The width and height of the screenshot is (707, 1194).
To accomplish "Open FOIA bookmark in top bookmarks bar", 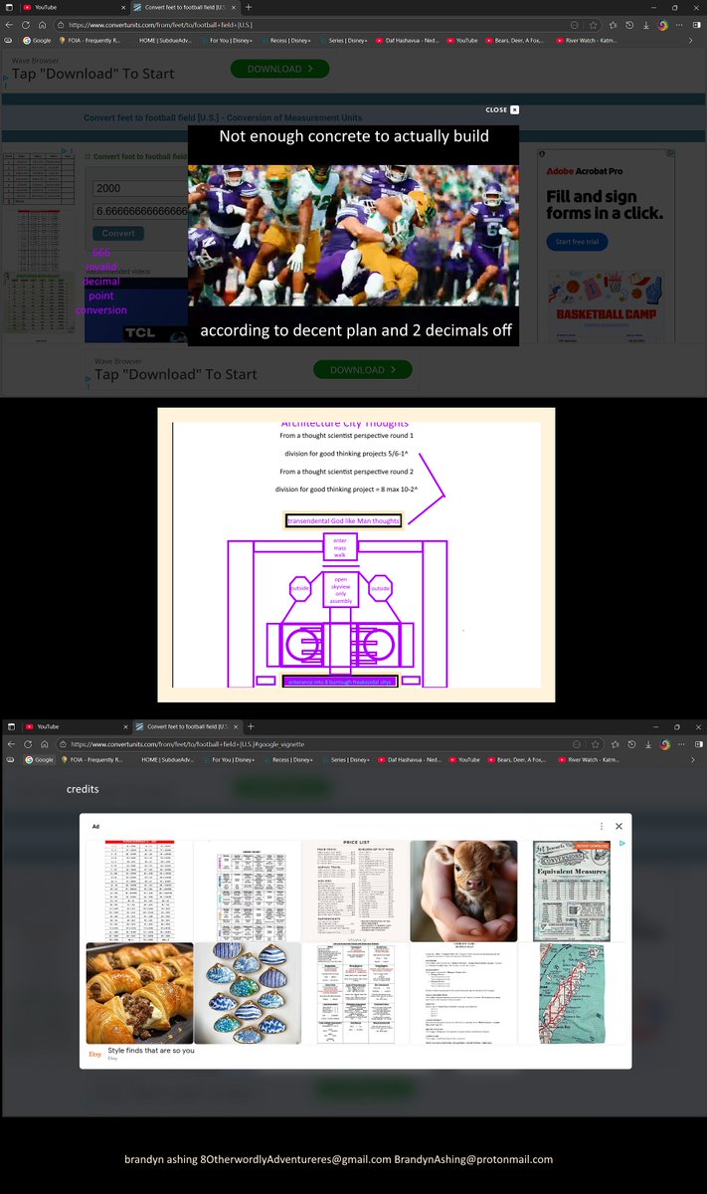I will [x=91, y=40].
